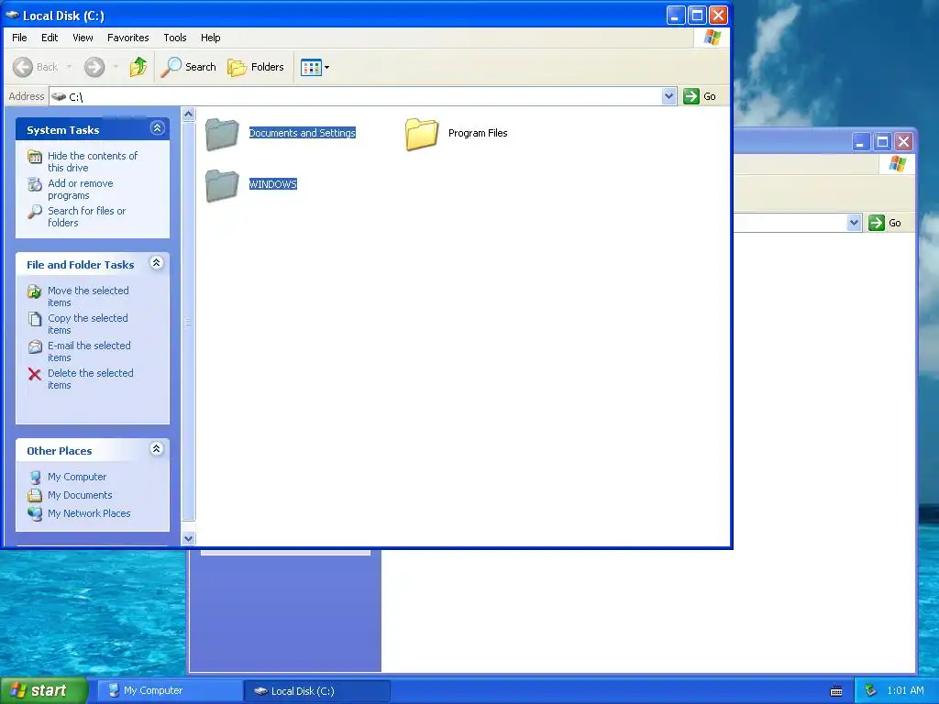Click the Copy selected items icon
939x704 pixels.
35,319
